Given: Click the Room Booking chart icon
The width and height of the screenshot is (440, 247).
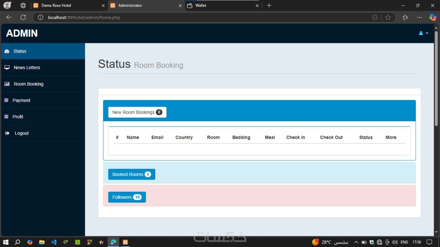Looking at the screenshot, I should pos(7,84).
